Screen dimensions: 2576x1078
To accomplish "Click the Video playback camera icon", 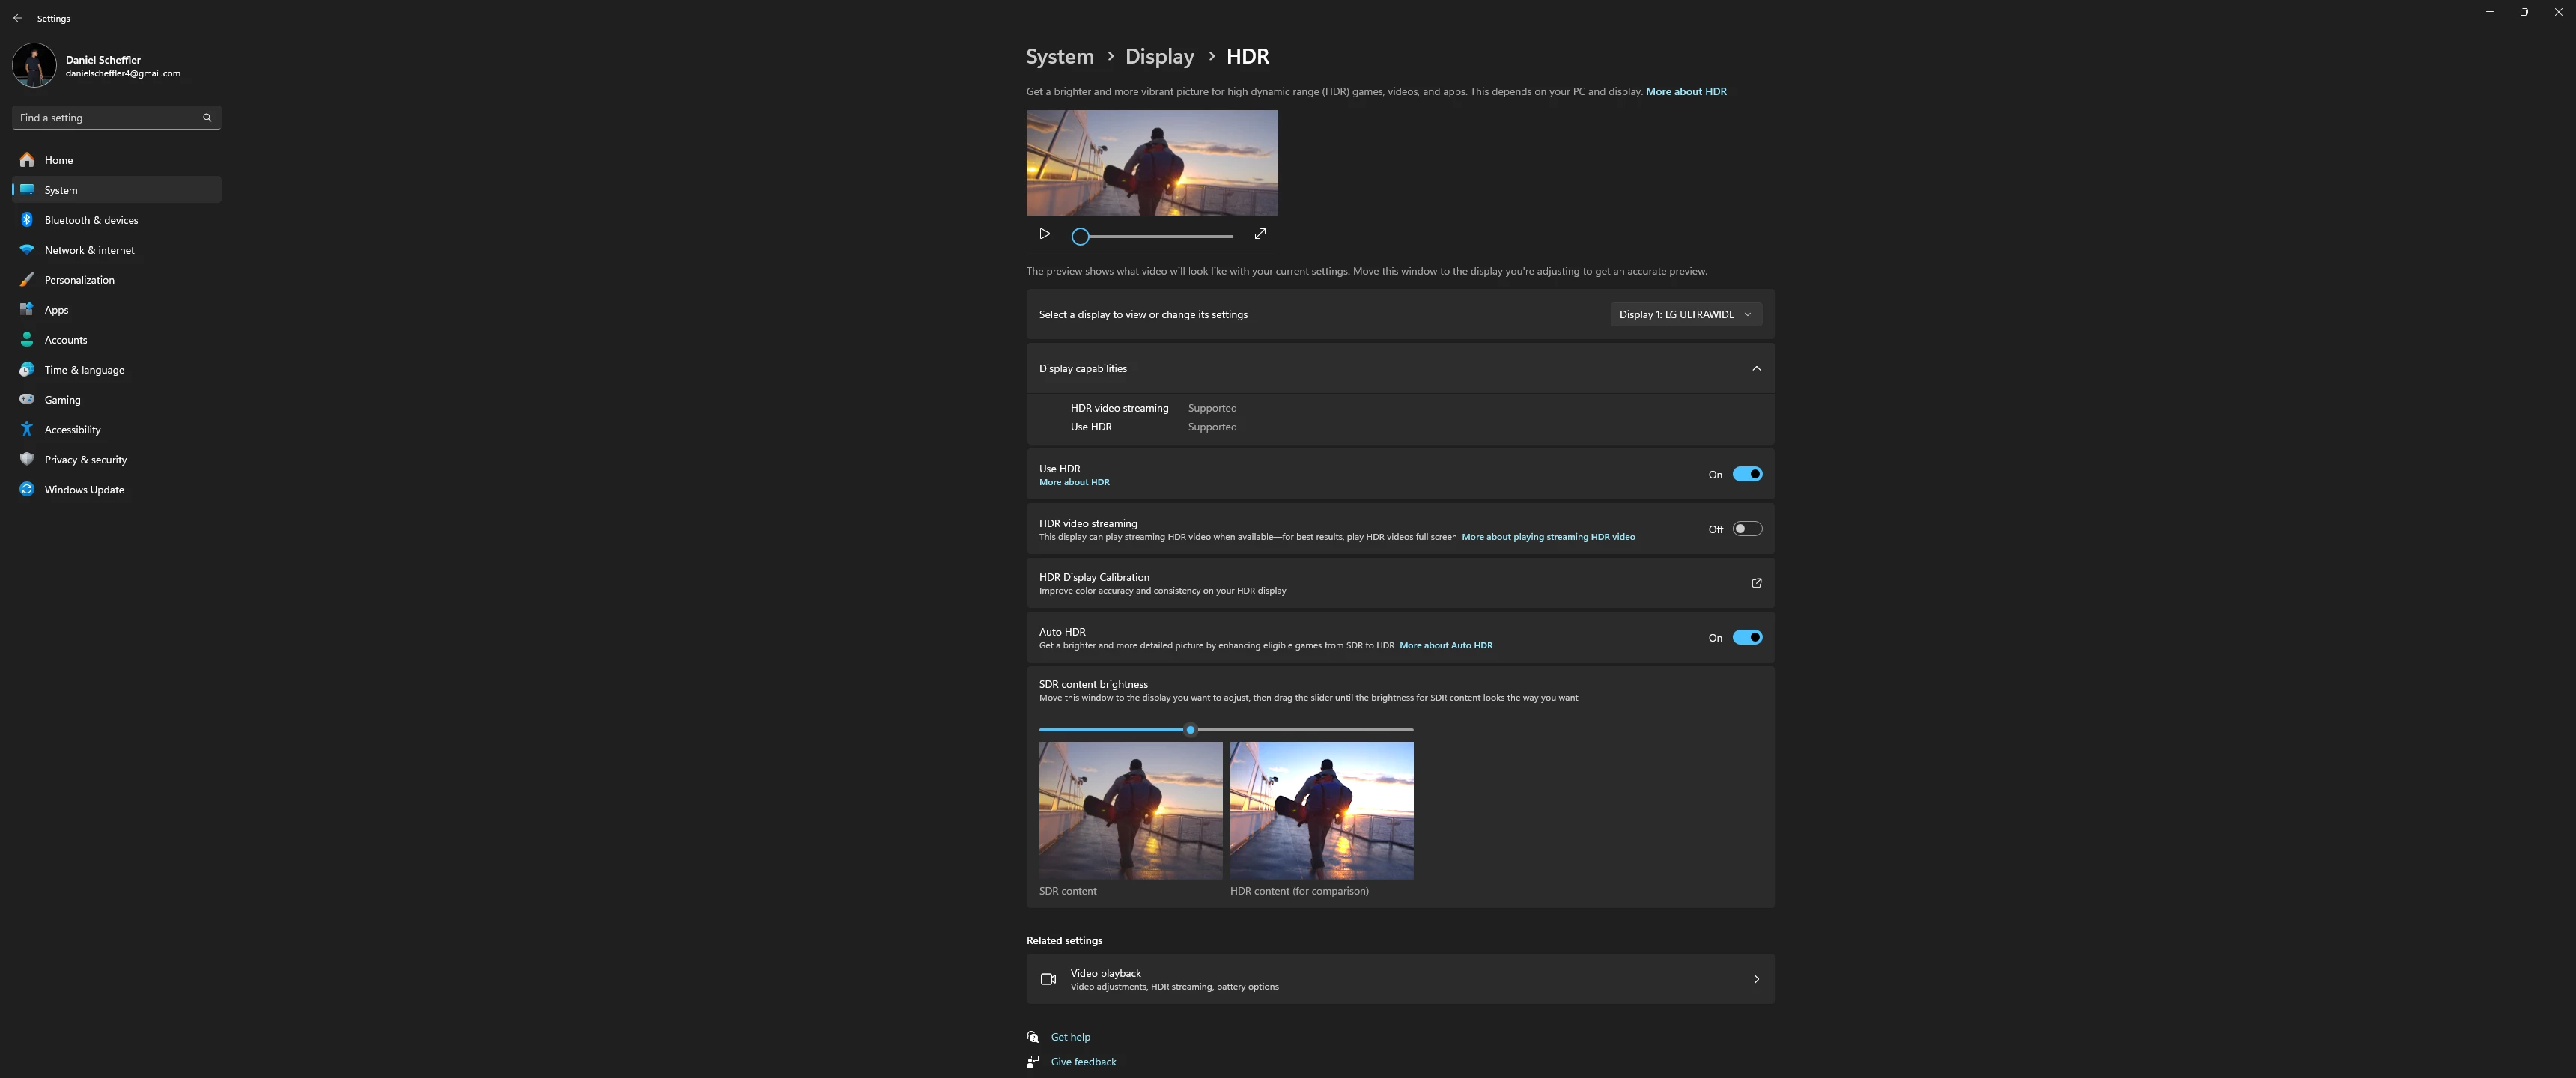I will click(1048, 979).
